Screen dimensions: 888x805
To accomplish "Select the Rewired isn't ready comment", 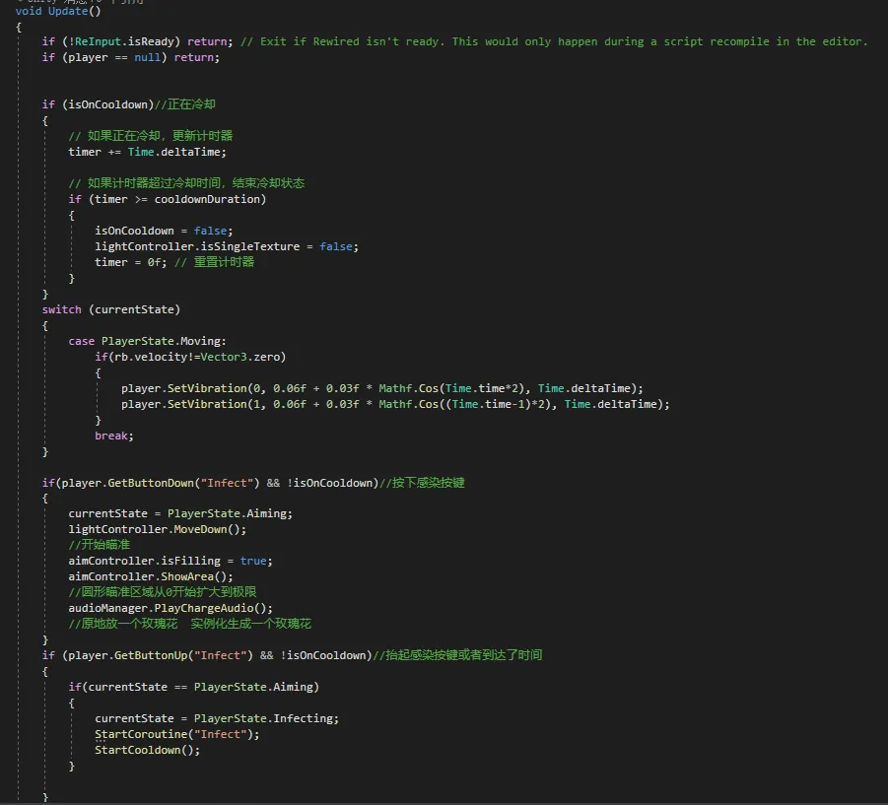I will click(554, 42).
